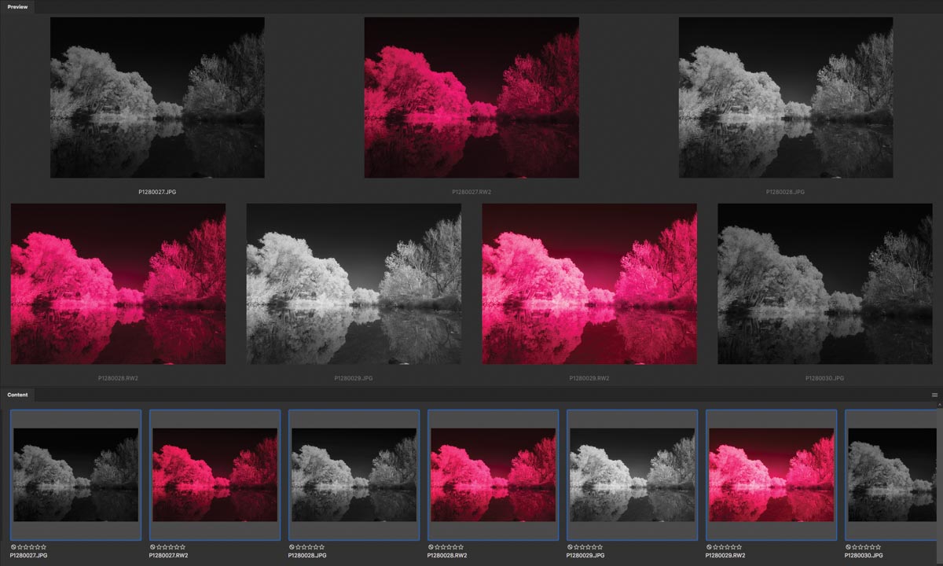This screenshot has height=566, width=943.
Task: Click the reject icon under P1280027.RW2 thumbnail
Action: pos(152,547)
